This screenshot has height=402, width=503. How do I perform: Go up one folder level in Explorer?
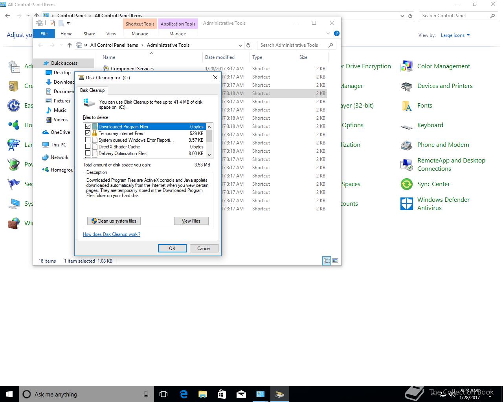pyautogui.click(x=70, y=45)
